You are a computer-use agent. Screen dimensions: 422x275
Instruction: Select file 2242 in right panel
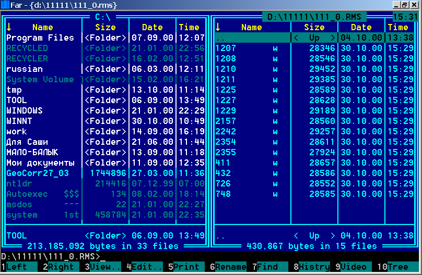point(314,132)
